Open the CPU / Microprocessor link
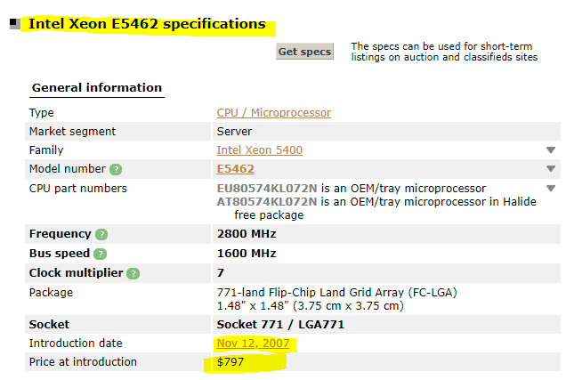Screen dimensions: 566x380 pyautogui.click(x=273, y=113)
